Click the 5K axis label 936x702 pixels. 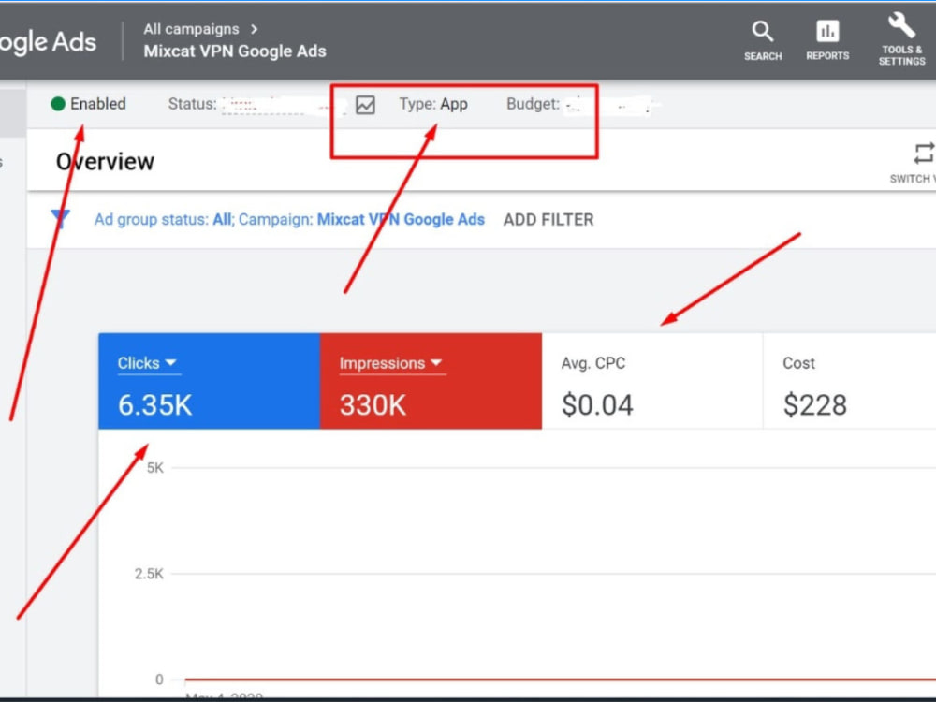coord(154,468)
